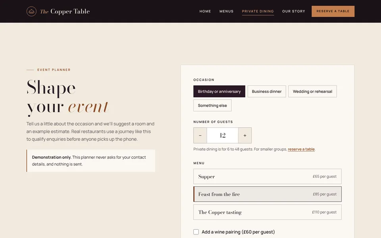The width and height of the screenshot is (381, 238).
Task: Click the 'Event Planner' eyebrow label
Action: pyautogui.click(x=54, y=70)
